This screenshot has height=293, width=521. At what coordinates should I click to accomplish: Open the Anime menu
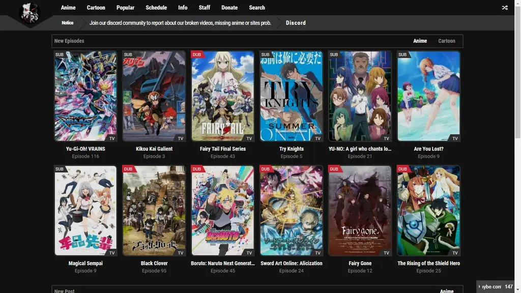click(68, 7)
